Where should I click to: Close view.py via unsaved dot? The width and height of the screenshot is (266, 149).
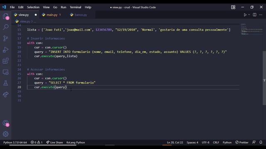[36, 15]
